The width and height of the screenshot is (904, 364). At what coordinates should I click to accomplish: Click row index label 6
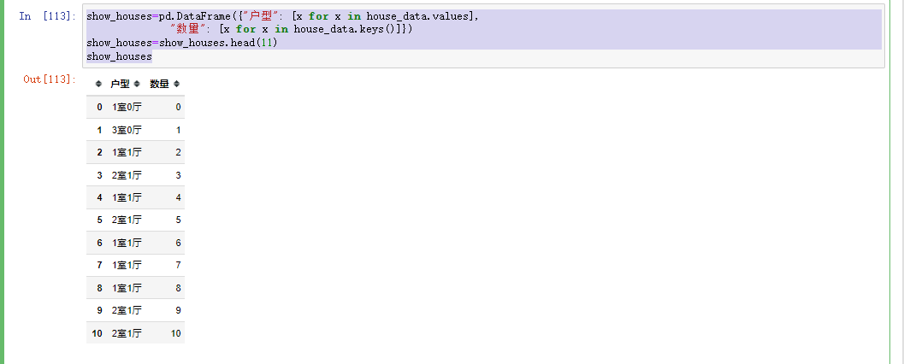pyautogui.click(x=100, y=243)
